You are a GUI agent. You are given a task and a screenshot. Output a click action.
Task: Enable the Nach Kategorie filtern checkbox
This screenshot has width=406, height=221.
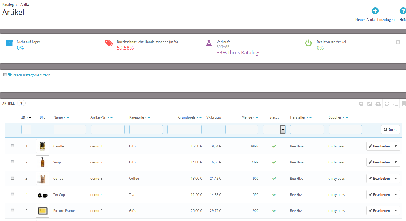point(5,75)
